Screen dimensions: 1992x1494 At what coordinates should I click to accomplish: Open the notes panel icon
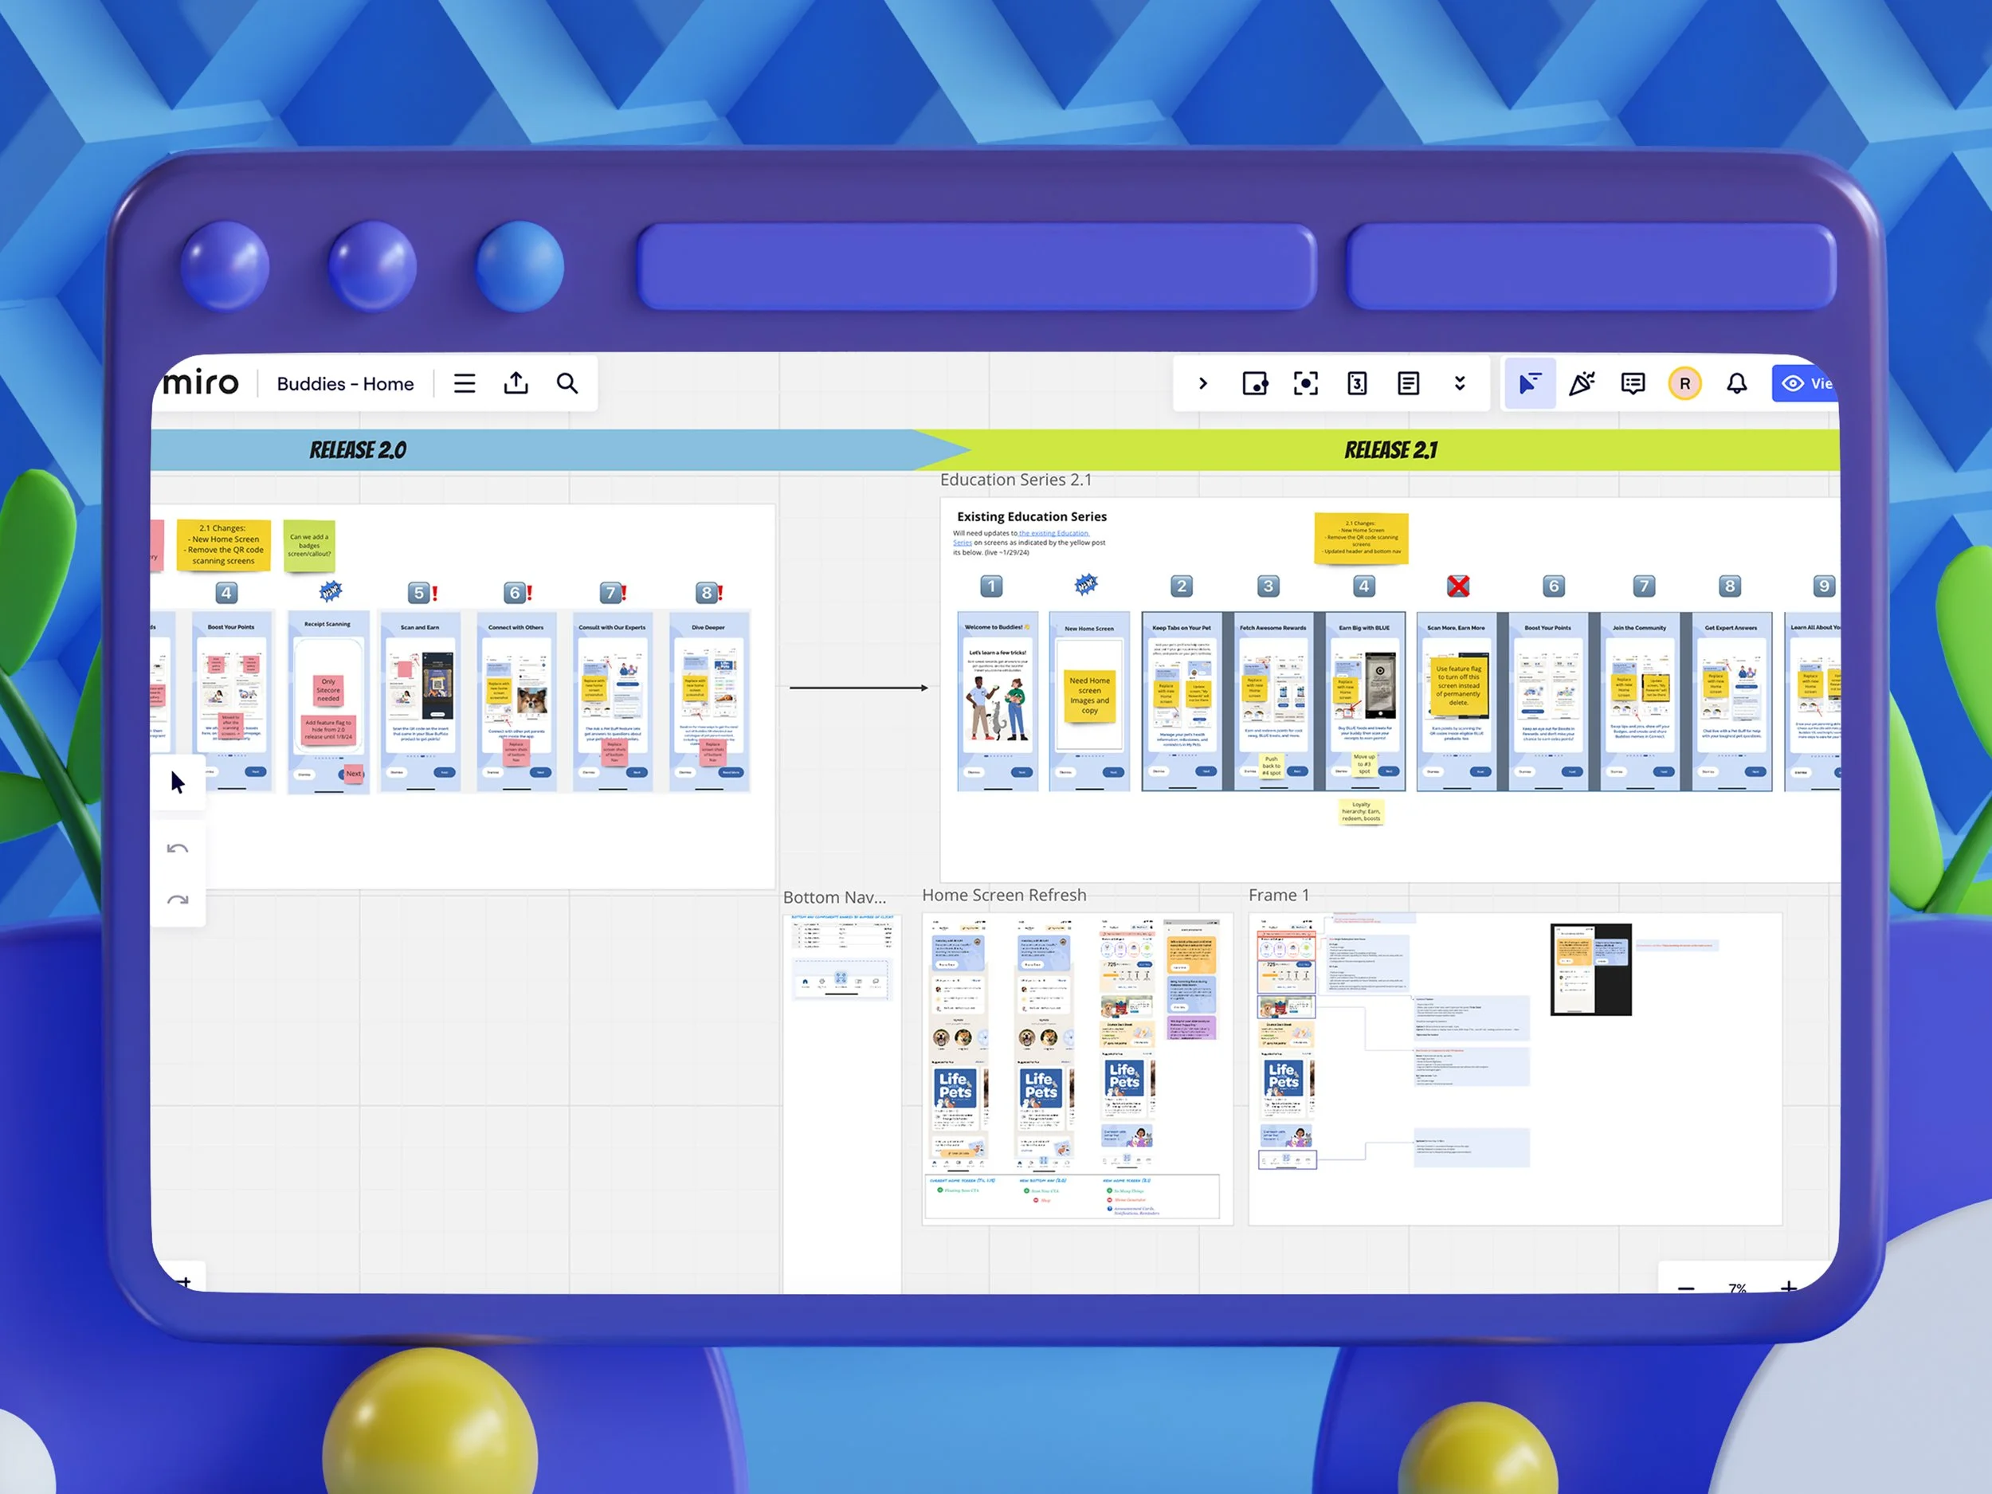pos(1409,383)
